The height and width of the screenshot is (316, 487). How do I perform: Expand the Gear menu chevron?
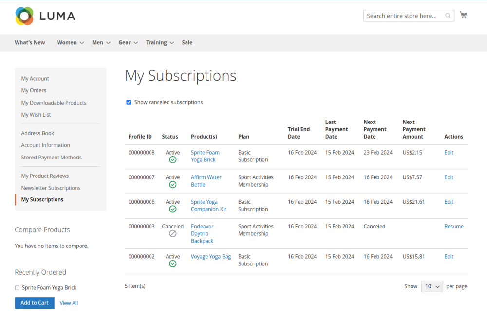click(136, 43)
